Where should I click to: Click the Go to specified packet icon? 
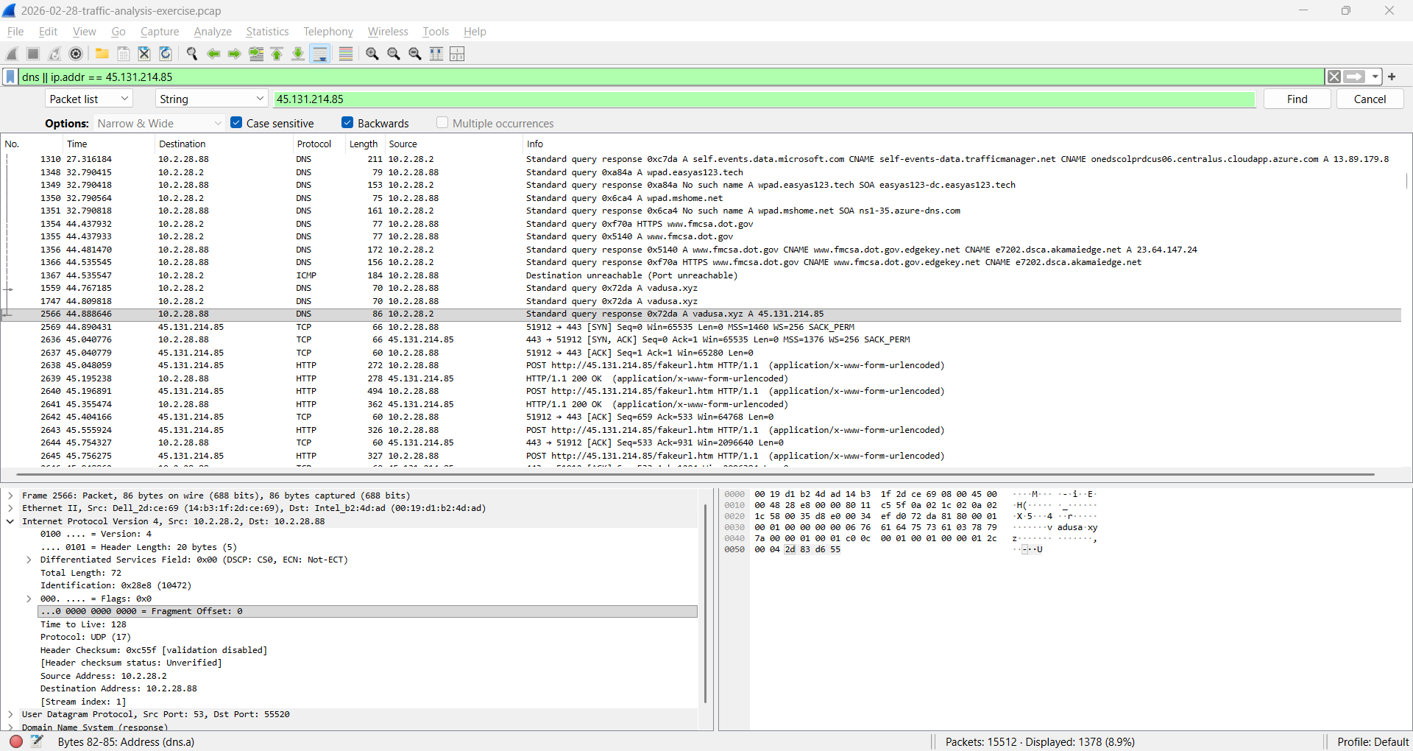[256, 54]
